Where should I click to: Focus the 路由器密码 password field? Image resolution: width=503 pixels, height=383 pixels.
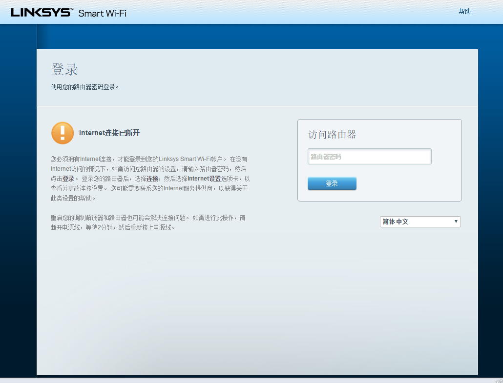[369, 157]
